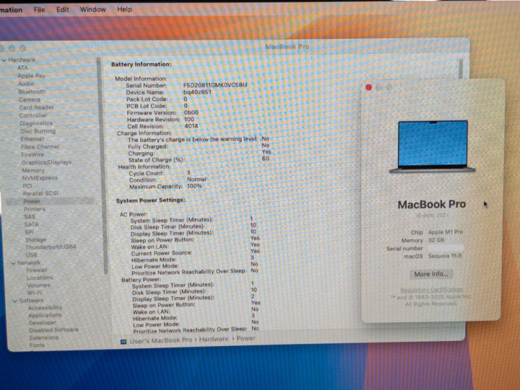Image resolution: width=520 pixels, height=390 pixels.
Task: Select Ethernet in the sidebar
Action: click(x=32, y=139)
